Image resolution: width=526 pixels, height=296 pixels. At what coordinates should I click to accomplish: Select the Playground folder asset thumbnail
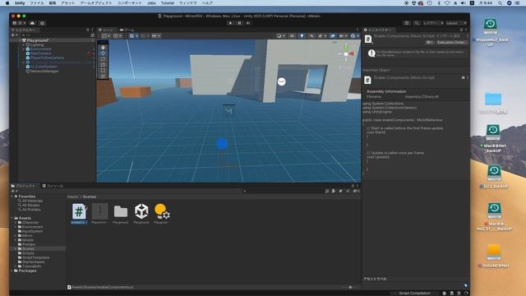coord(121,214)
